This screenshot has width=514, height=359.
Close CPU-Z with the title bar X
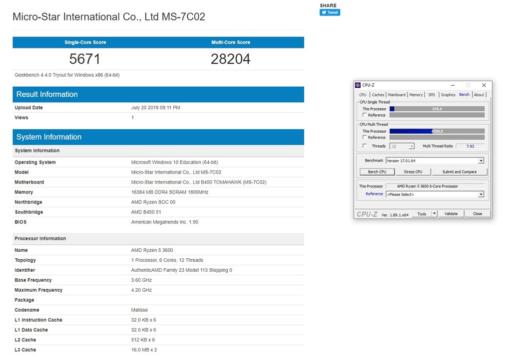(x=484, y=85)
